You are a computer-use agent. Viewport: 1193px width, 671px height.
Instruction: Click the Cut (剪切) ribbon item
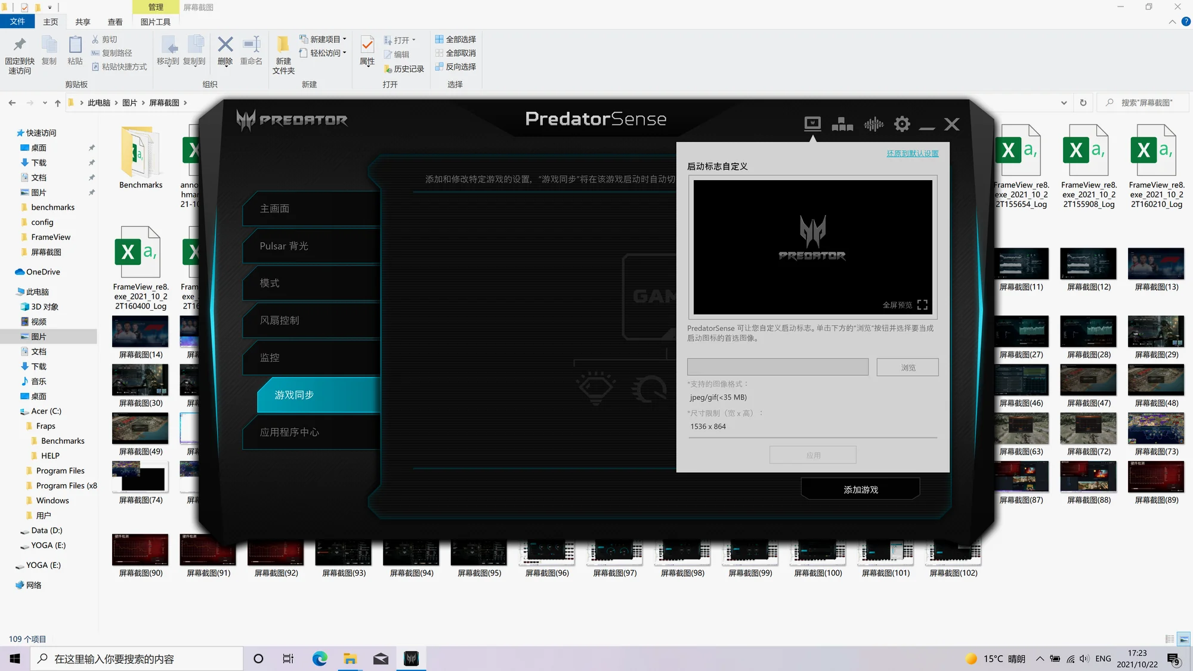pyautogui.click(x=105, y=39)
